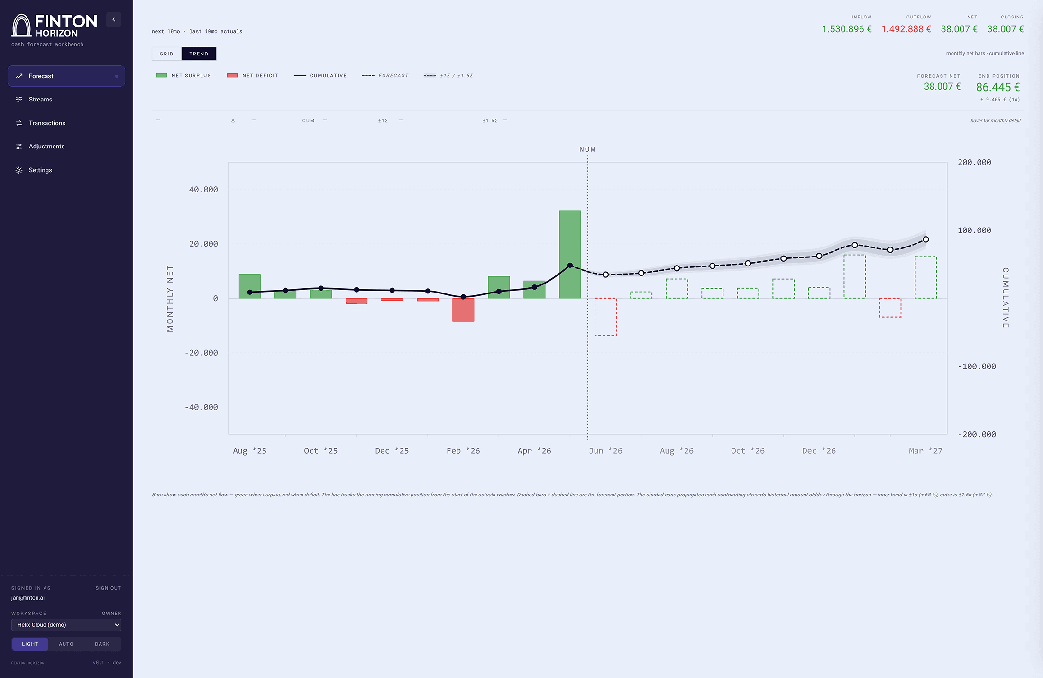Click the signed-in email jan@finton.ai

[x=28, y=598]
